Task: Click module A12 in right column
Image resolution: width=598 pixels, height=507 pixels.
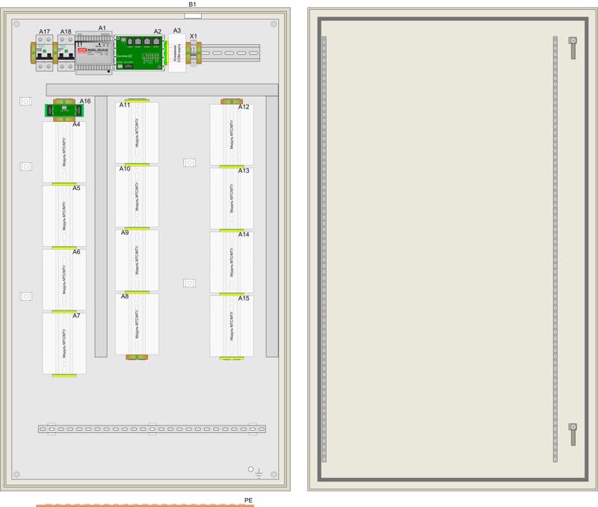Action: click(230, 135)
